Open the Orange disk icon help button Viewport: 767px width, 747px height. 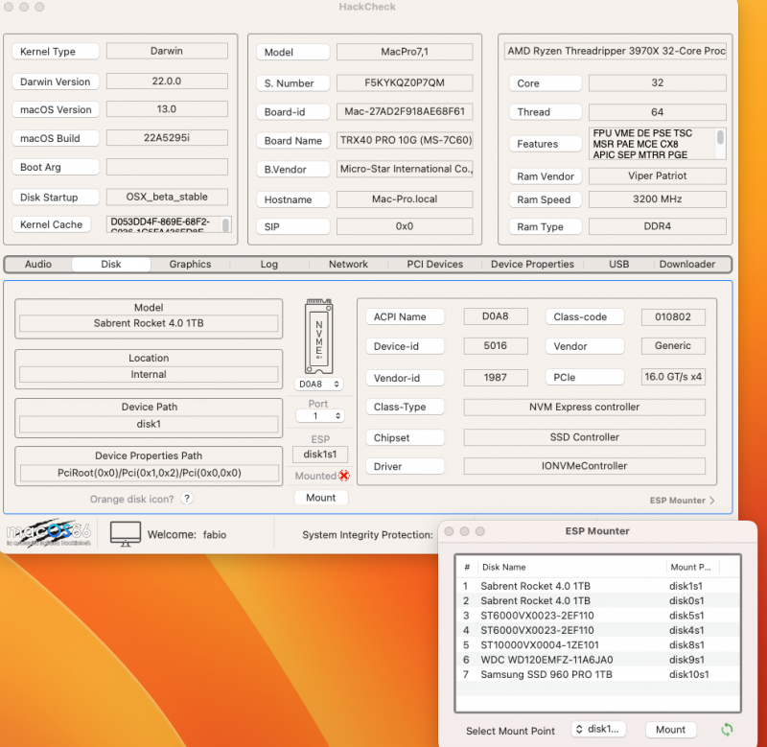coord(187,499)
